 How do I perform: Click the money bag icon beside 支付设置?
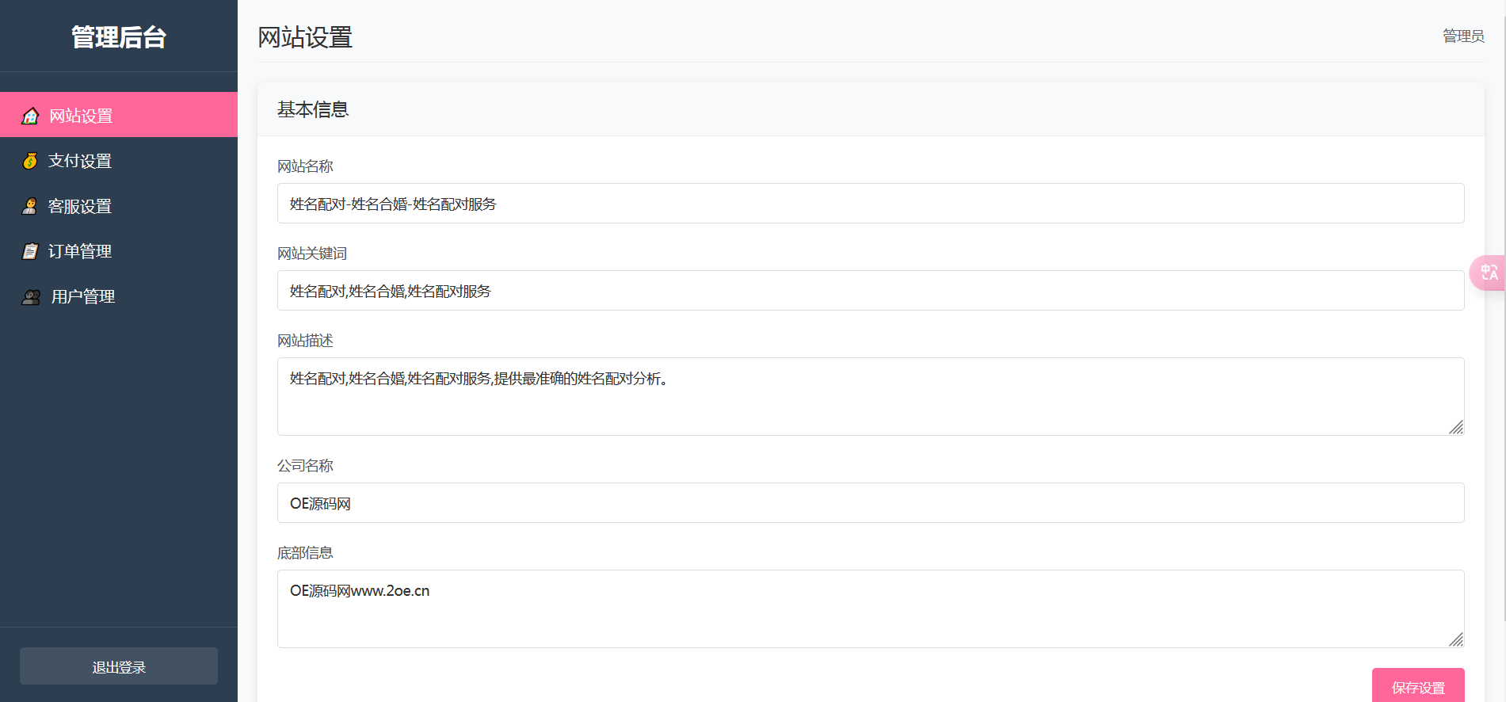pyautogui.click(x=30, y=161)
